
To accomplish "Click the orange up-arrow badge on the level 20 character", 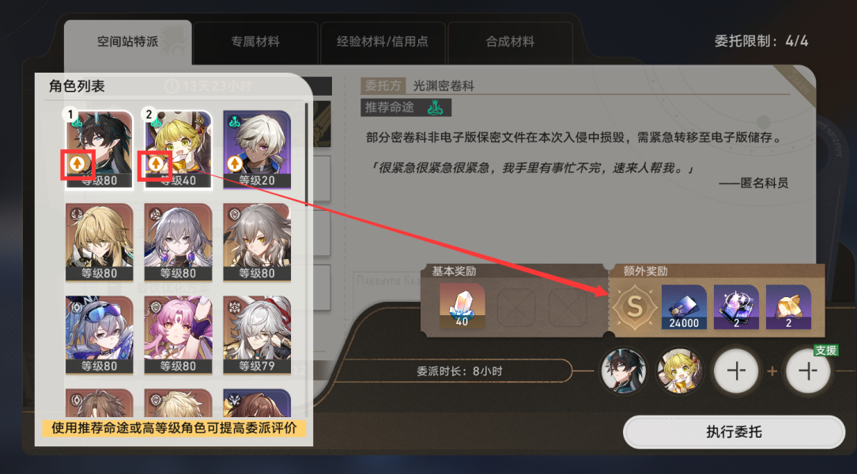I will point(235,163).
